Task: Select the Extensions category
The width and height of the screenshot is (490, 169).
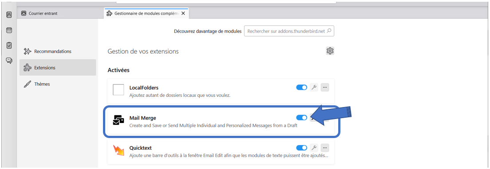Action: point(58,68)
